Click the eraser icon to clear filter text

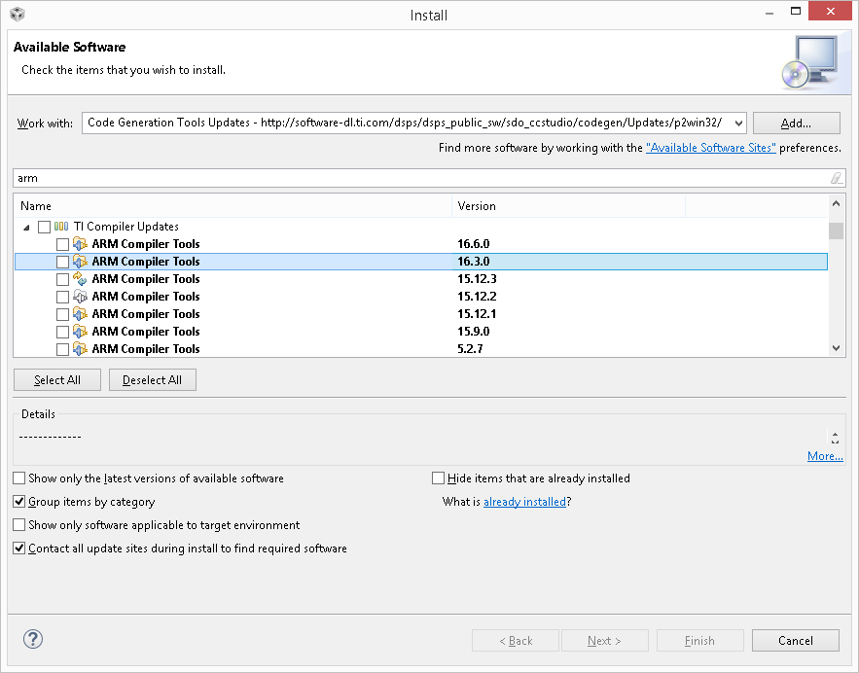836,178
